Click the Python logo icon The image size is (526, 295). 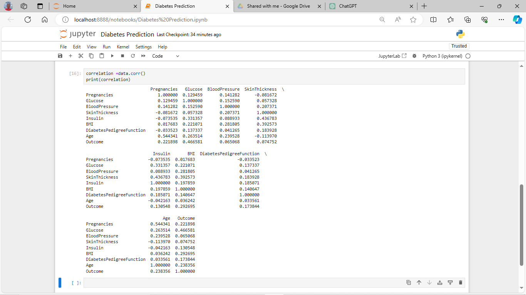coord(460,34)
